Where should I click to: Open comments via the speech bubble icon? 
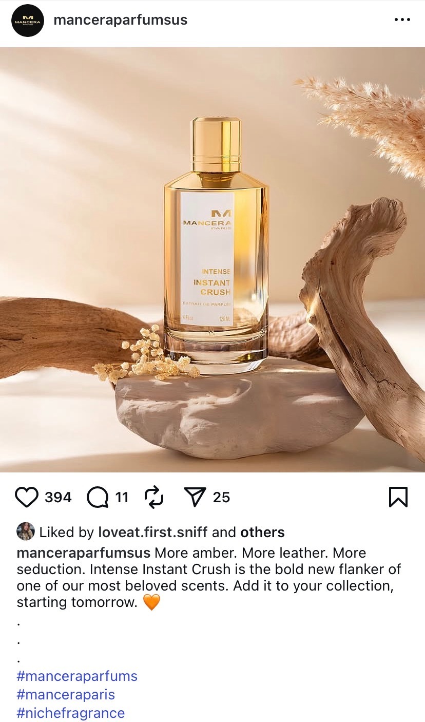98,497
